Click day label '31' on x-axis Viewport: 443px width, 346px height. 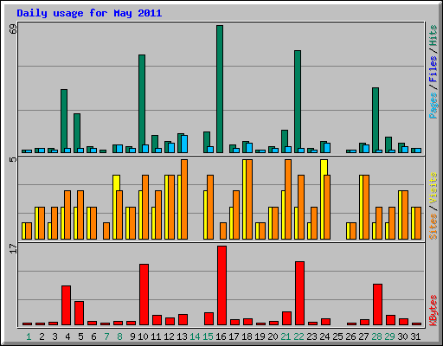415,336
